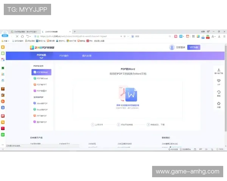This screenshot has width=227, height=181.
Task: Open the dropdown arrow beside the undo button
Action: (30, 37)
